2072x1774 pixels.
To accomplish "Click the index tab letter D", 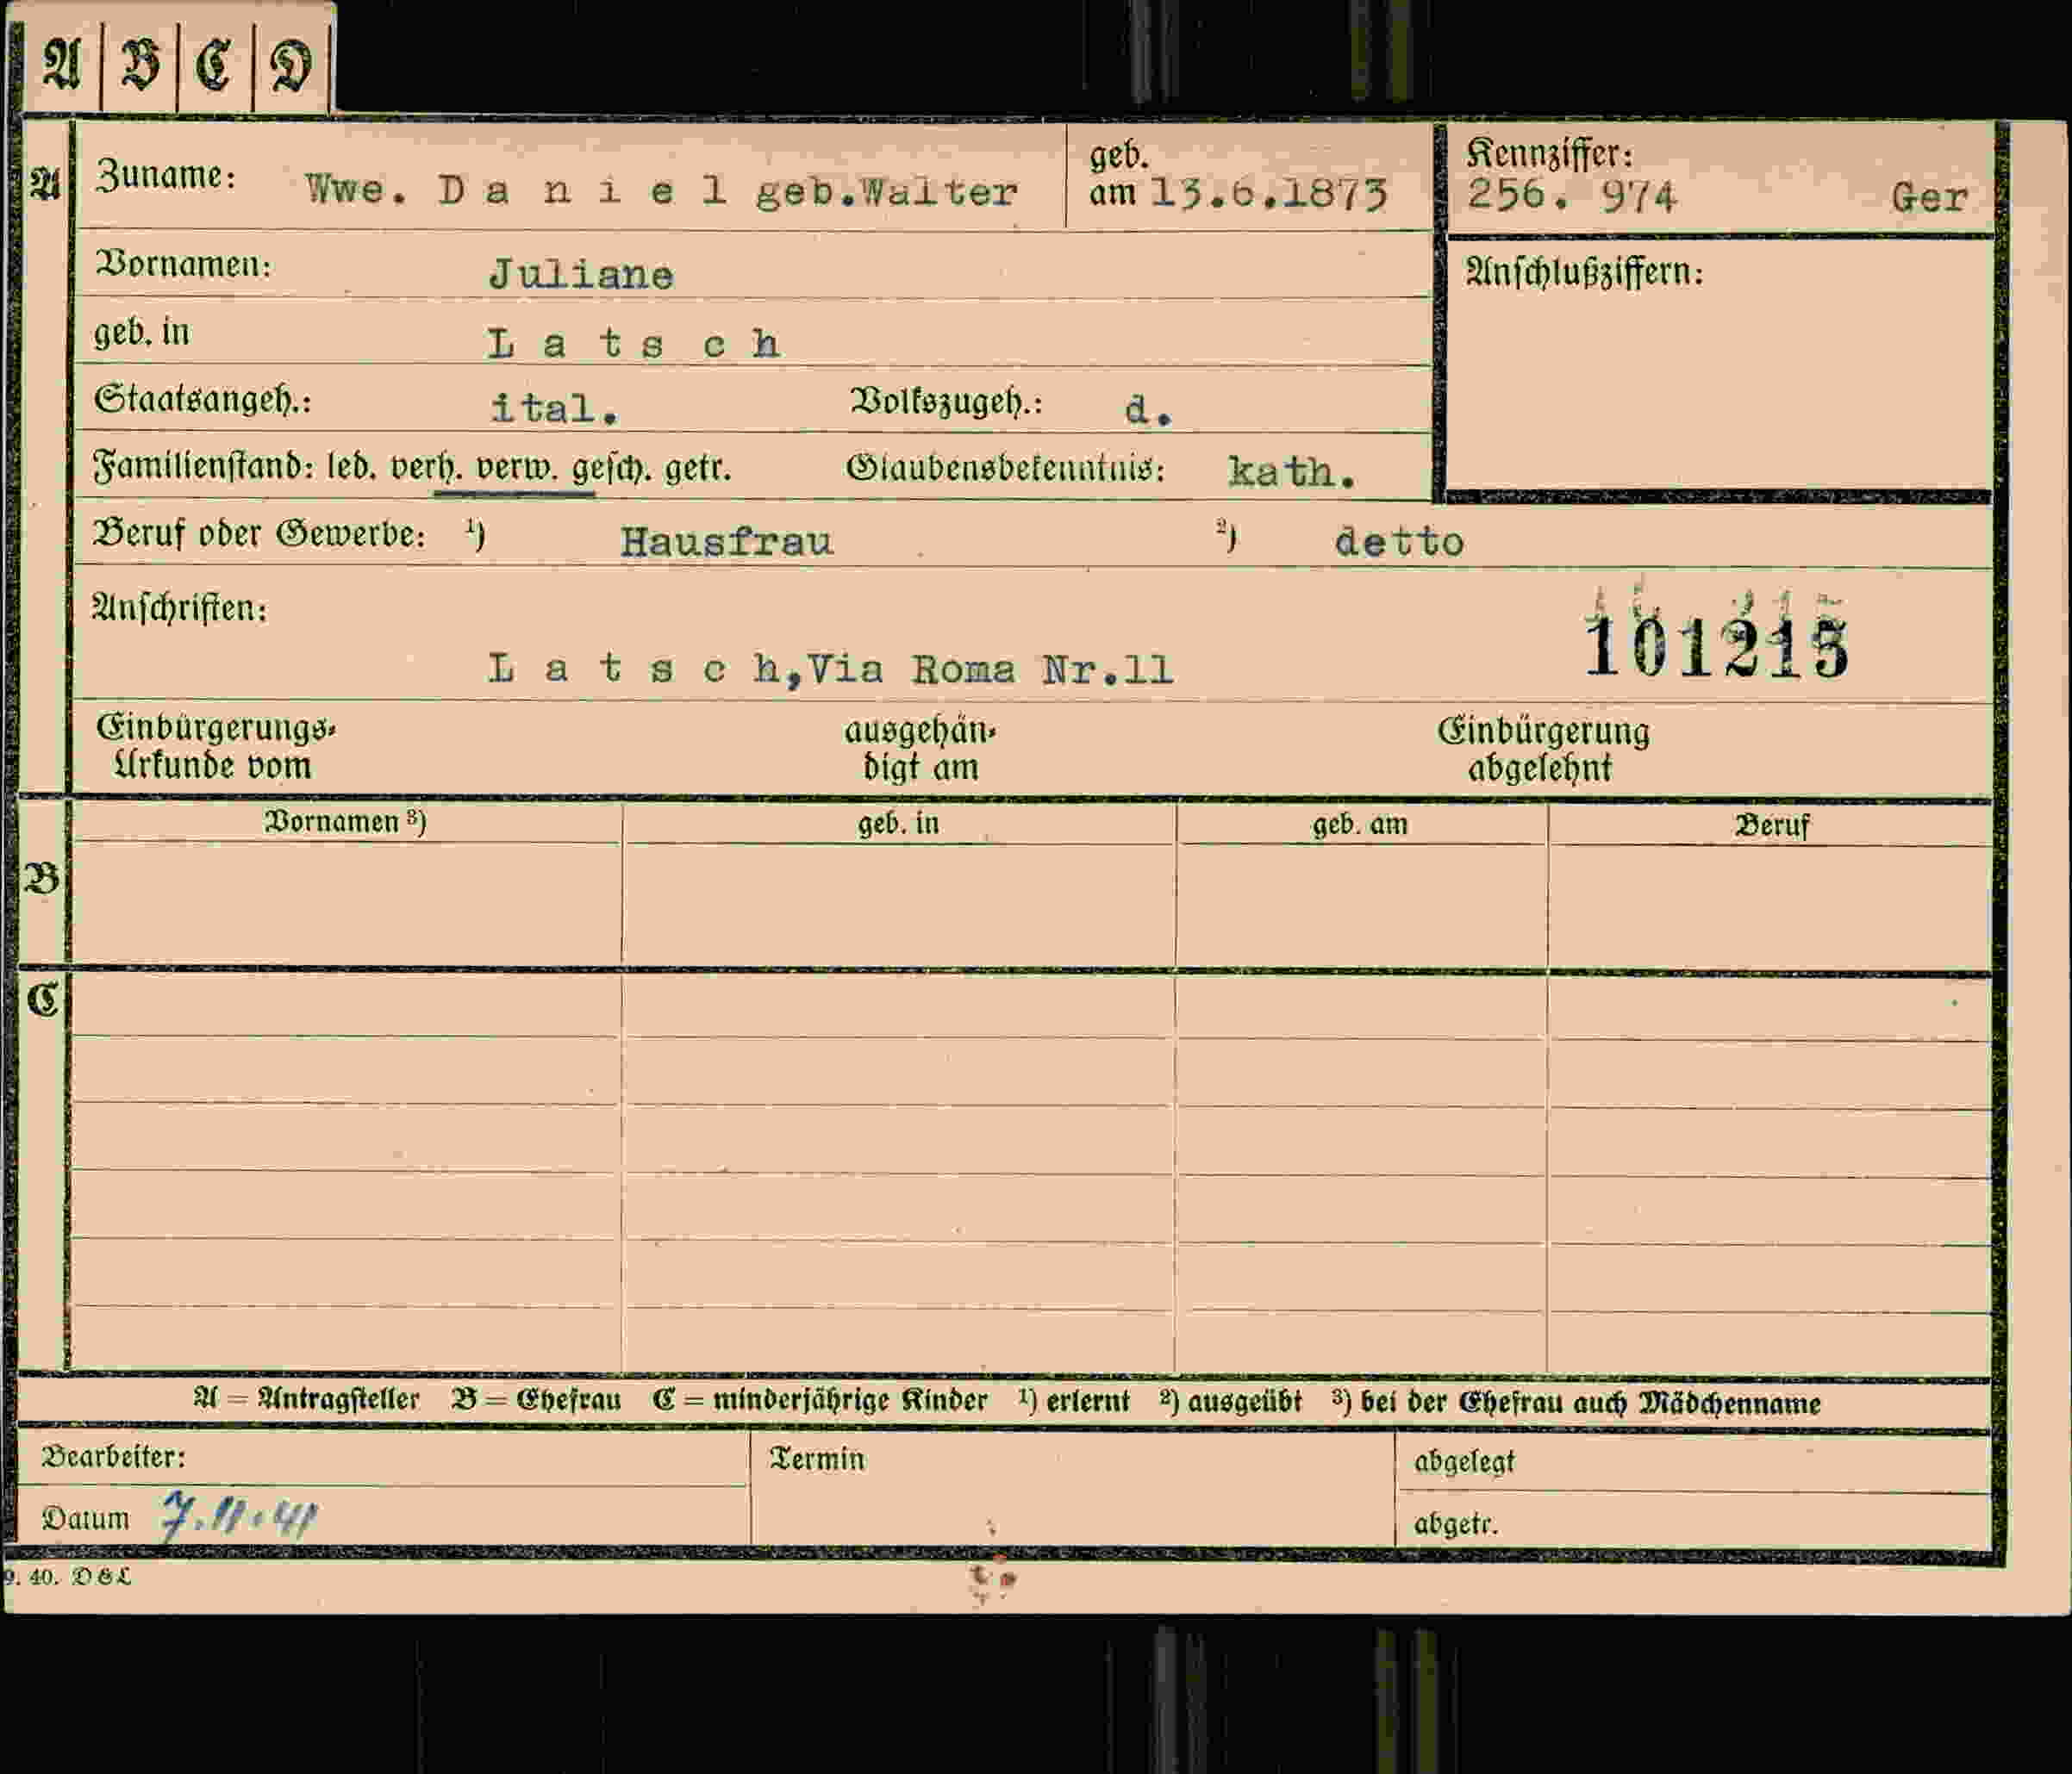I will pyautogui.click(x=291, y=67).
